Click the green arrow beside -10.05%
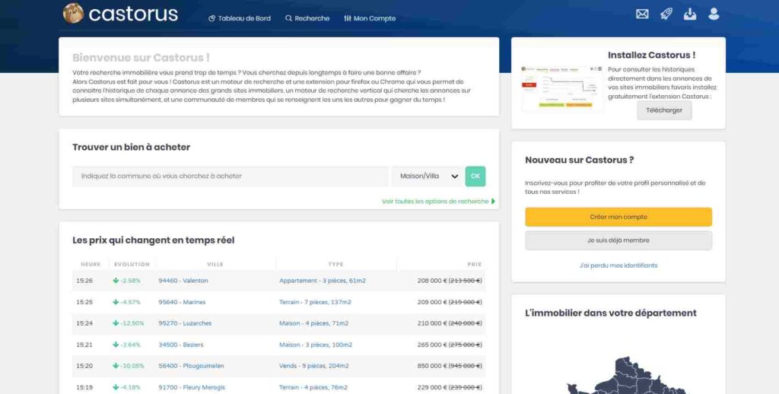The image size is (779, 394). (x=116, y=366)
